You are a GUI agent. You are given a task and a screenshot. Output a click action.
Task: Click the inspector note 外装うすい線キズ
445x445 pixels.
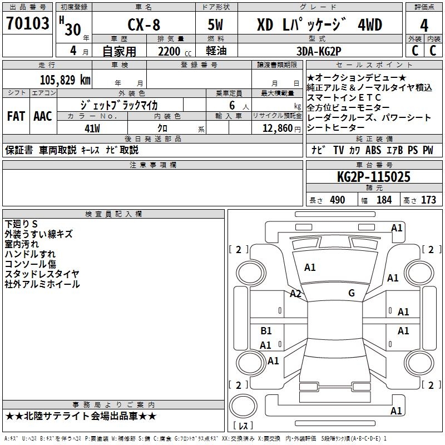point(39,234)
